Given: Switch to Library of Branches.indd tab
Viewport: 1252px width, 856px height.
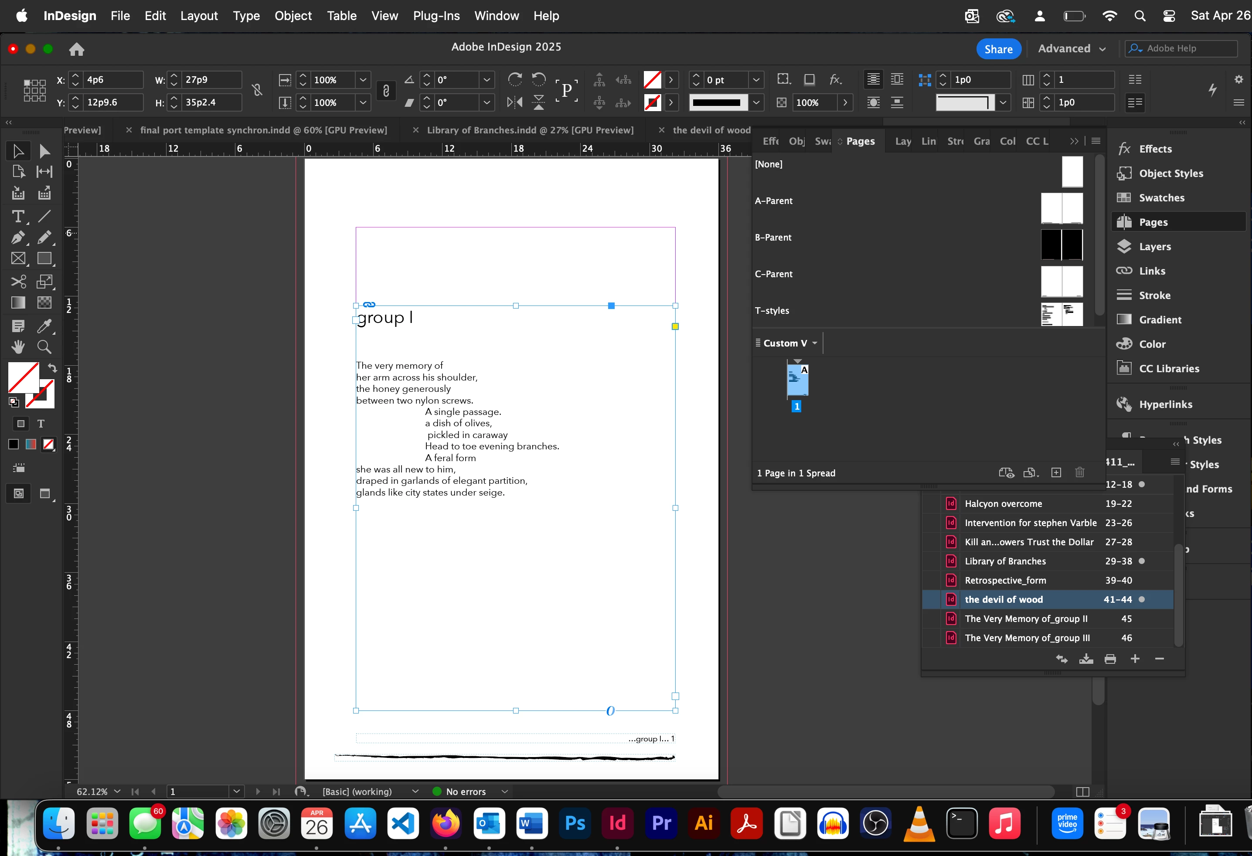Looking at the screenshot, I should [x=530, y=130].
